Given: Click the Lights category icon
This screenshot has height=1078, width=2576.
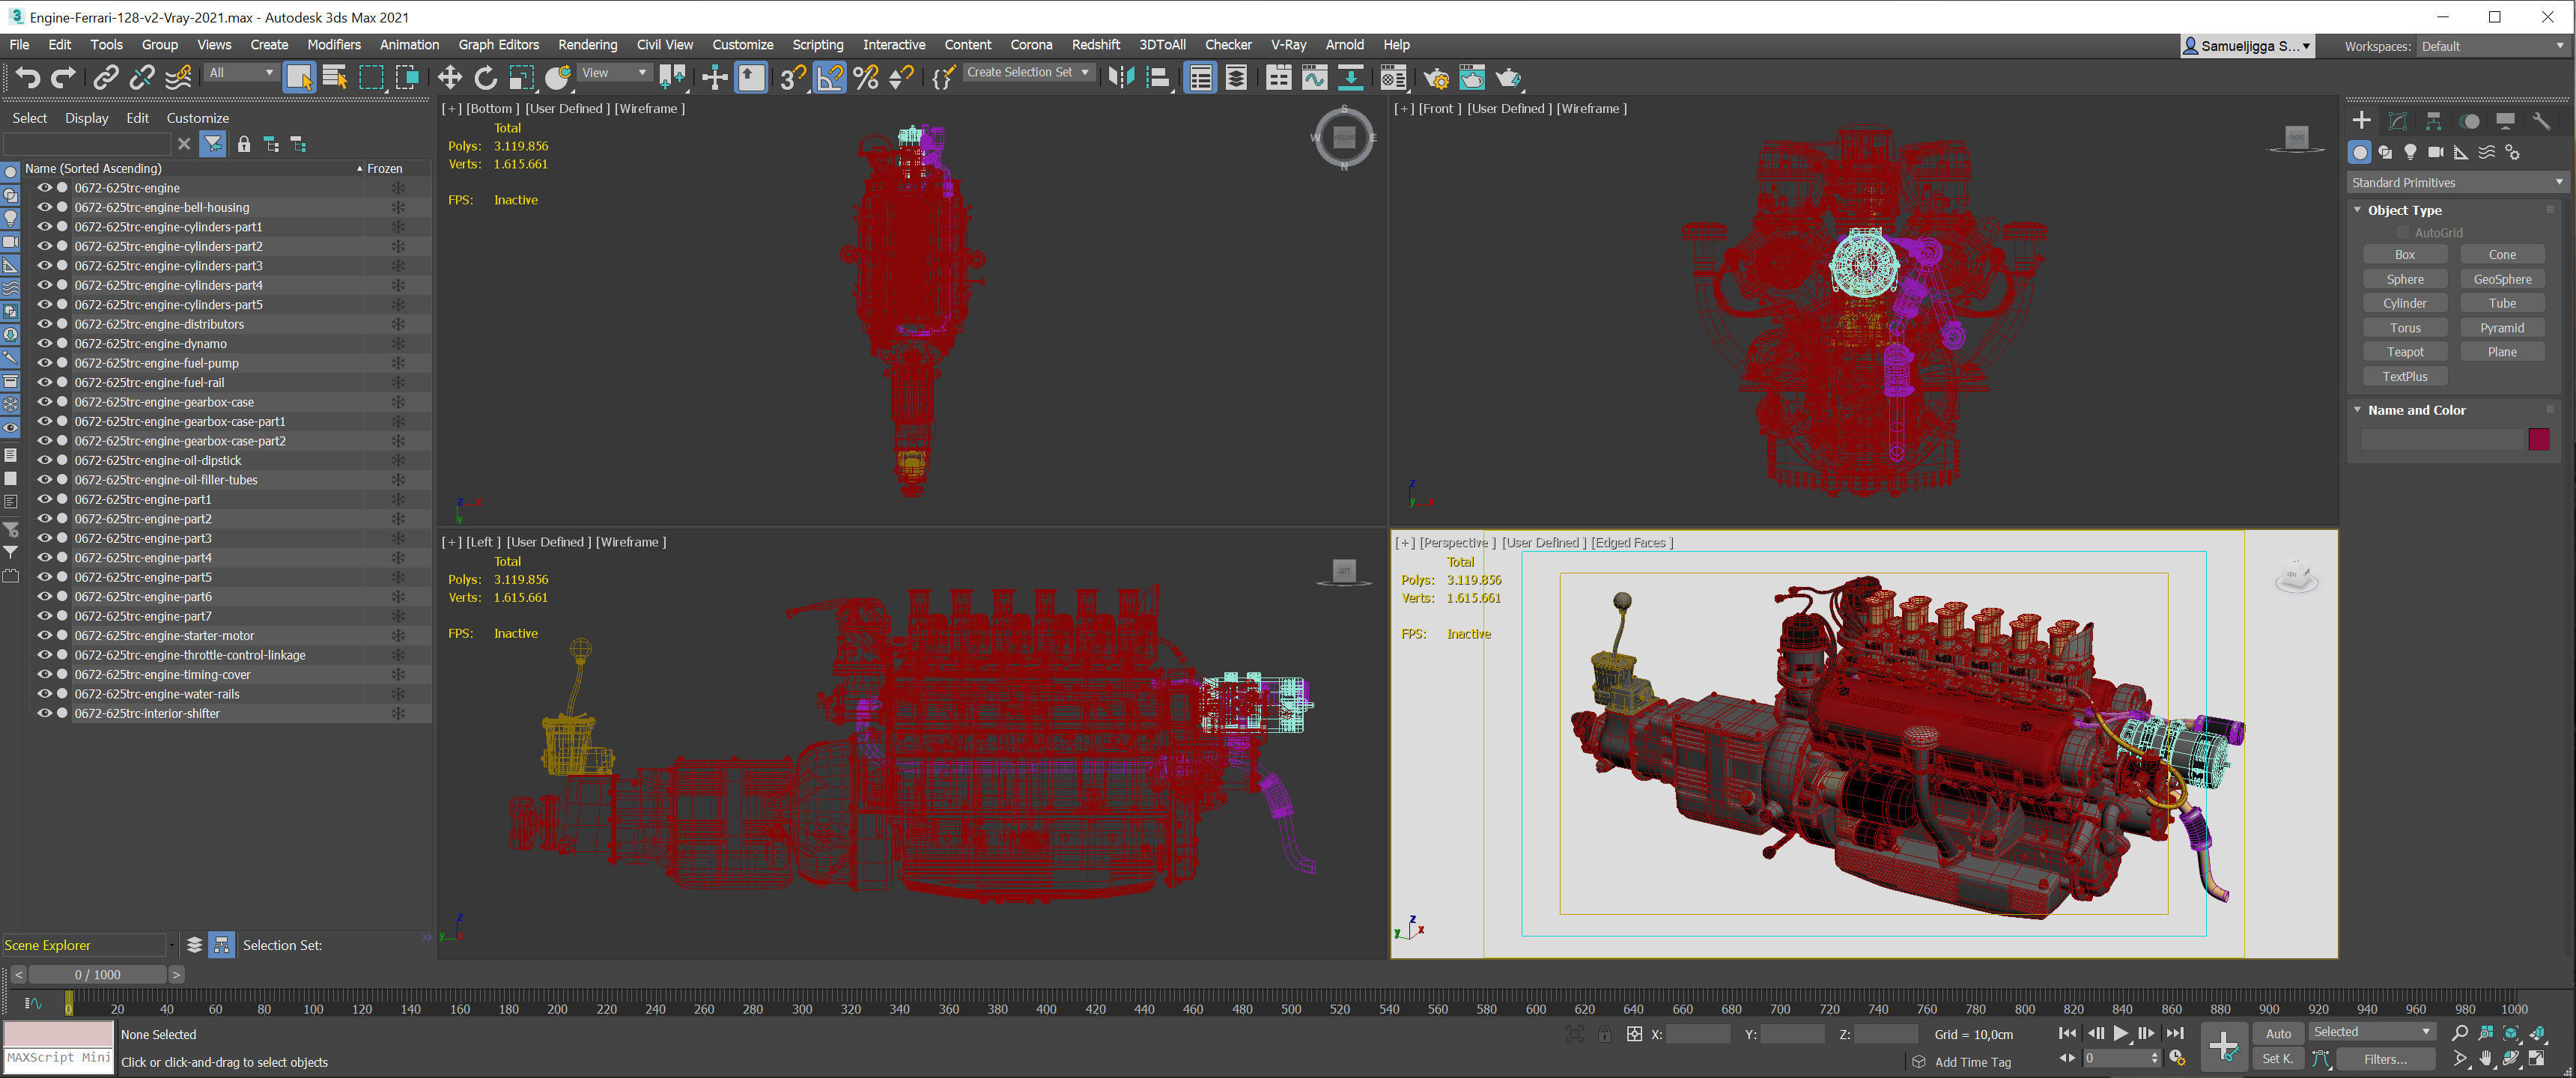Looking at the screenshot, I should click(x=2410, y=152).
